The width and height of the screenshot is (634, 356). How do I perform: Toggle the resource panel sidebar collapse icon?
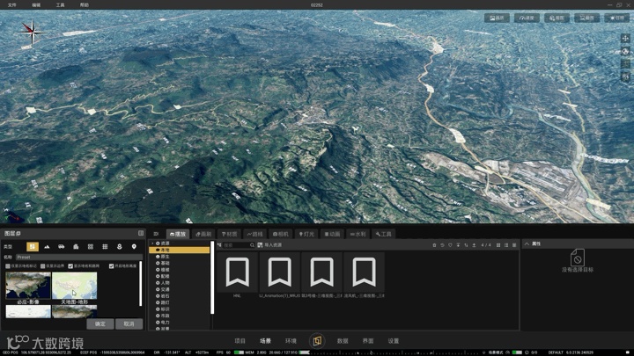click(x=156, y=235)
